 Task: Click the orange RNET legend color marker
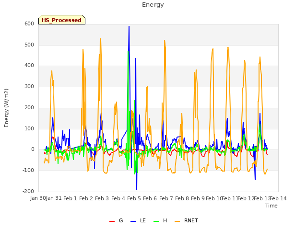(177, 221)
